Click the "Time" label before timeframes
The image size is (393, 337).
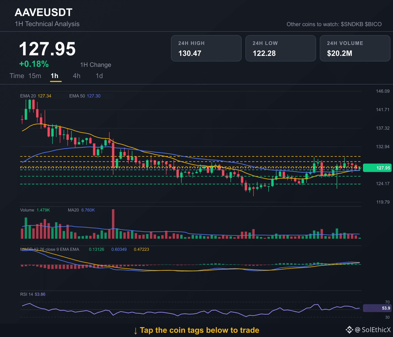17,76
